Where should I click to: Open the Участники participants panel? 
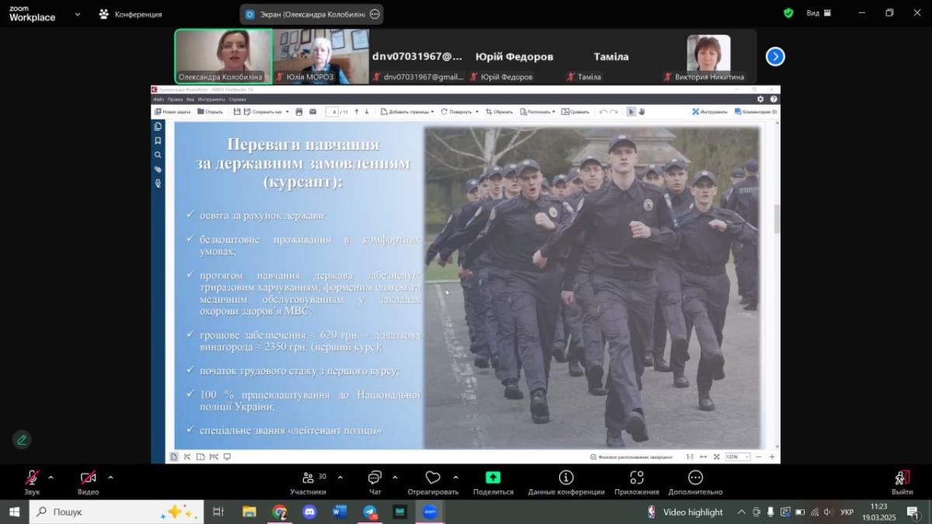click(x=308, y=480)
